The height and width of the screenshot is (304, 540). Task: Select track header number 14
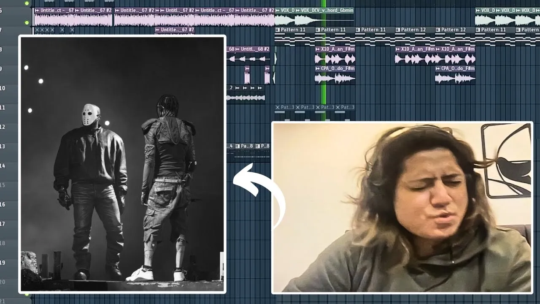tap(3, 166)
